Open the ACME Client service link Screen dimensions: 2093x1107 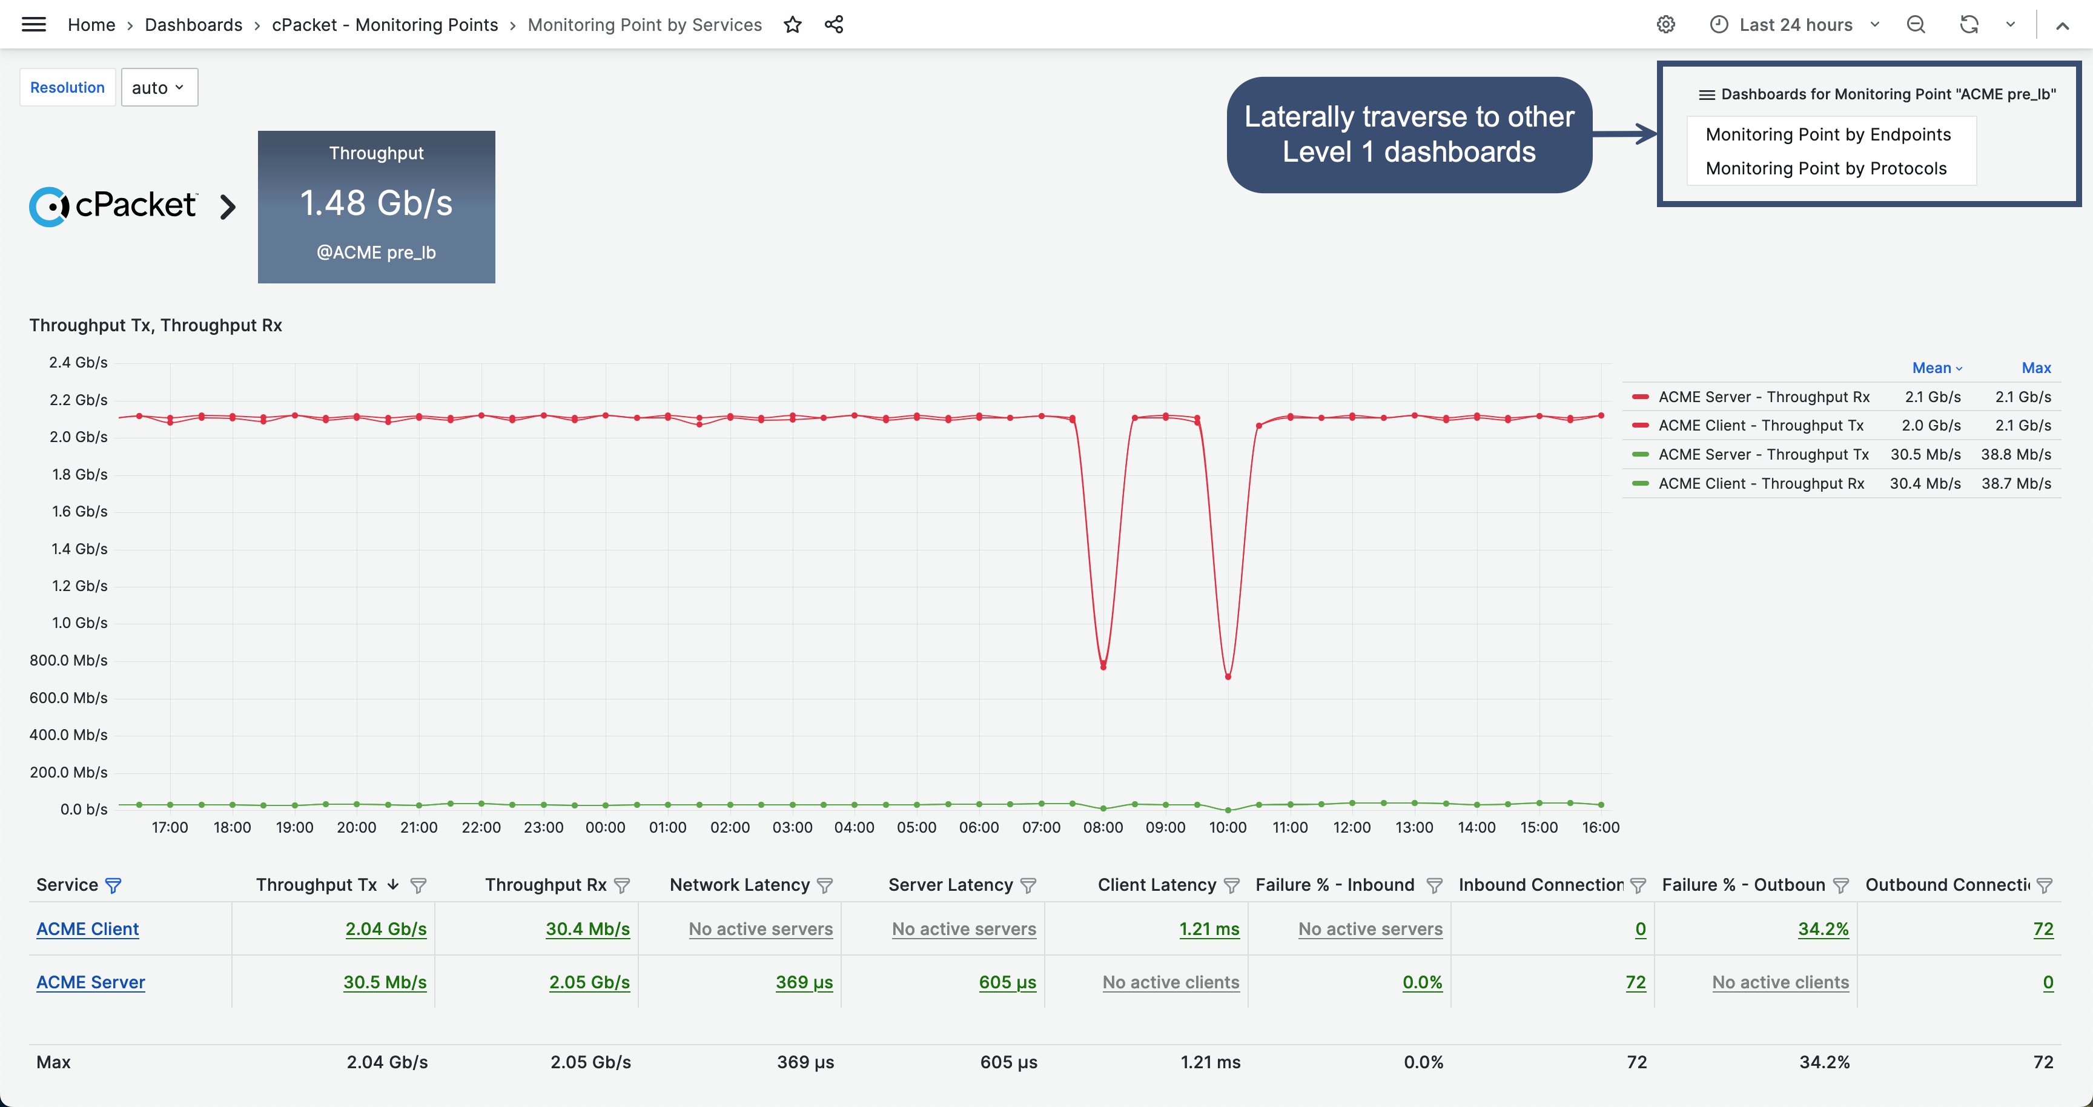[88, 928]
